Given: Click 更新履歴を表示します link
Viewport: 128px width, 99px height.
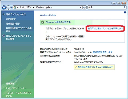Looking at the screenshot, I should pyautogui.click(x=103, y=52).
